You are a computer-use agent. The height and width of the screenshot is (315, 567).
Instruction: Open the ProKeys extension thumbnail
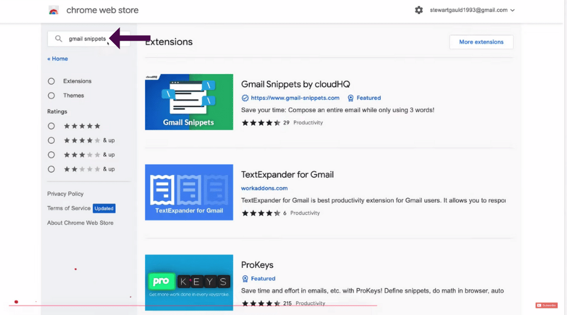point(189,283)
